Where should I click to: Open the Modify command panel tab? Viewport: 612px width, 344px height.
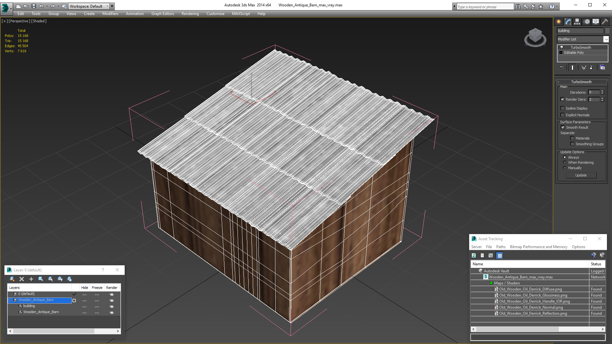click(568, 22)
